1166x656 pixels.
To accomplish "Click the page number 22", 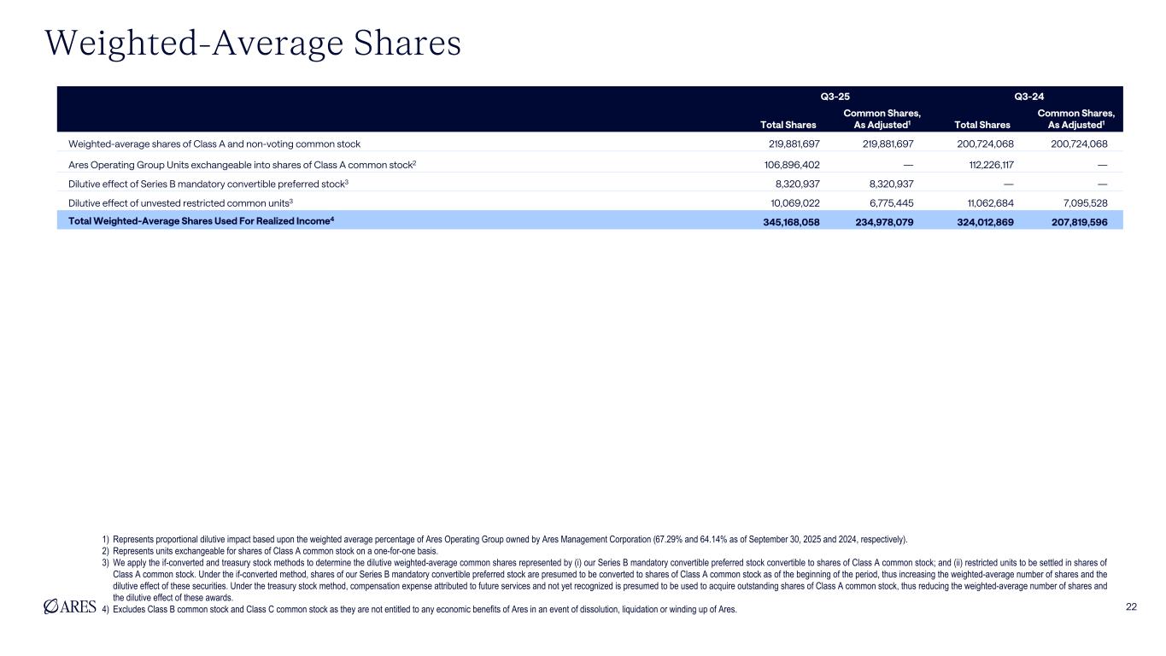I will (x=1131, y=606).
